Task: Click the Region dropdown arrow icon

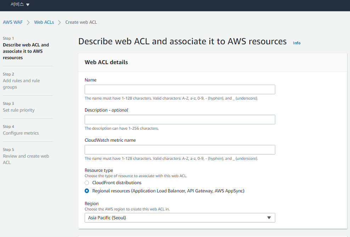Action: [269, 218]
